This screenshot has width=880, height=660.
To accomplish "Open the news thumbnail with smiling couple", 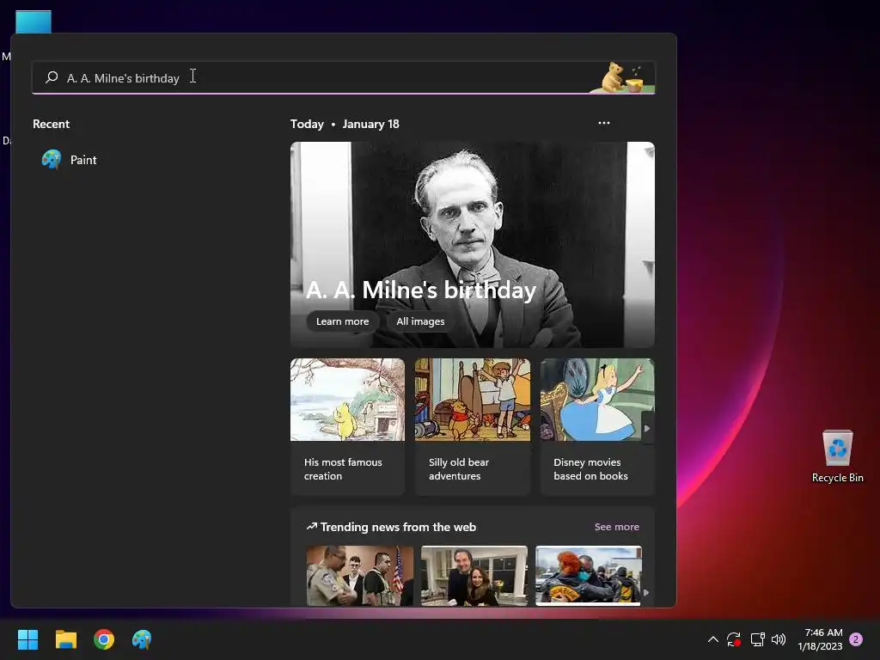I will 474,576.
